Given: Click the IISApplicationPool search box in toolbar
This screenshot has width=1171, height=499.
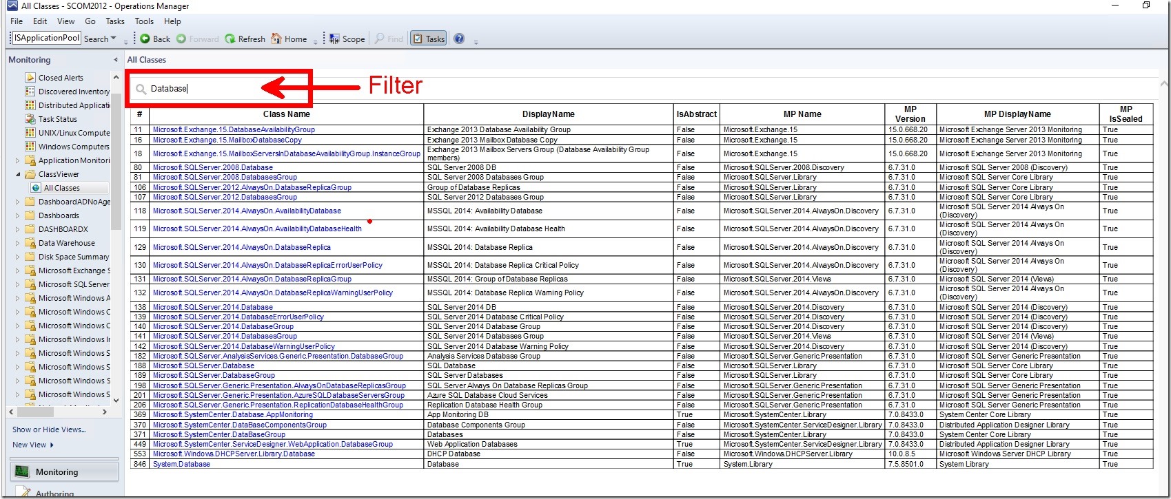Looking at the screenshot, I should pyautogui.click(x=46, y=38).
